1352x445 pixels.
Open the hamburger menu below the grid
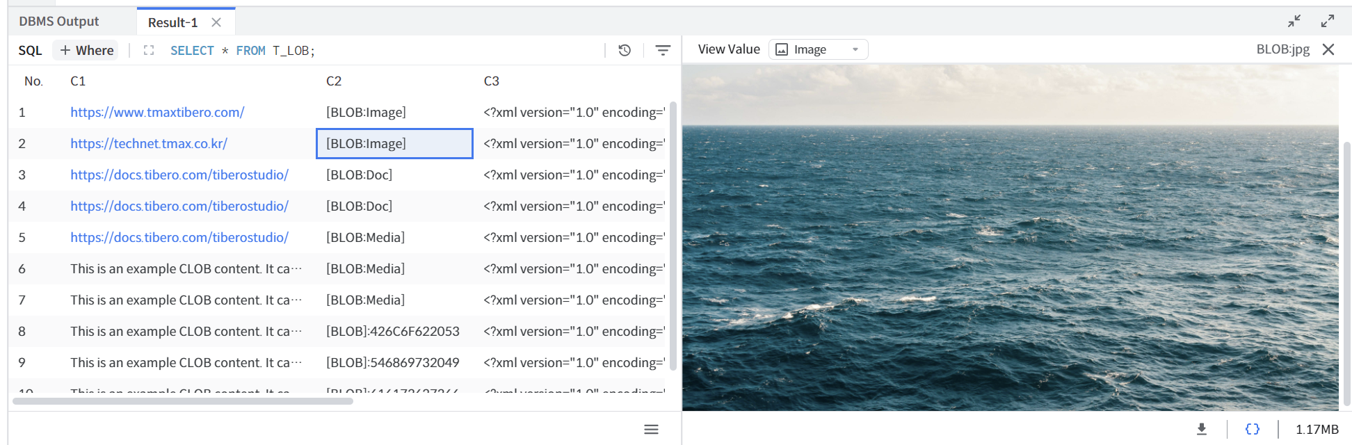651,429
